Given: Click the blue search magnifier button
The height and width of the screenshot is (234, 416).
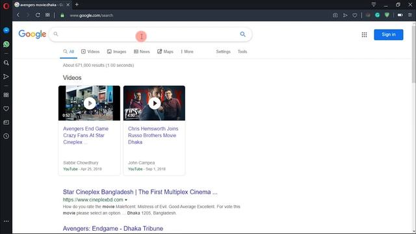Looking at the screenshot, I should tap(242, 34).
